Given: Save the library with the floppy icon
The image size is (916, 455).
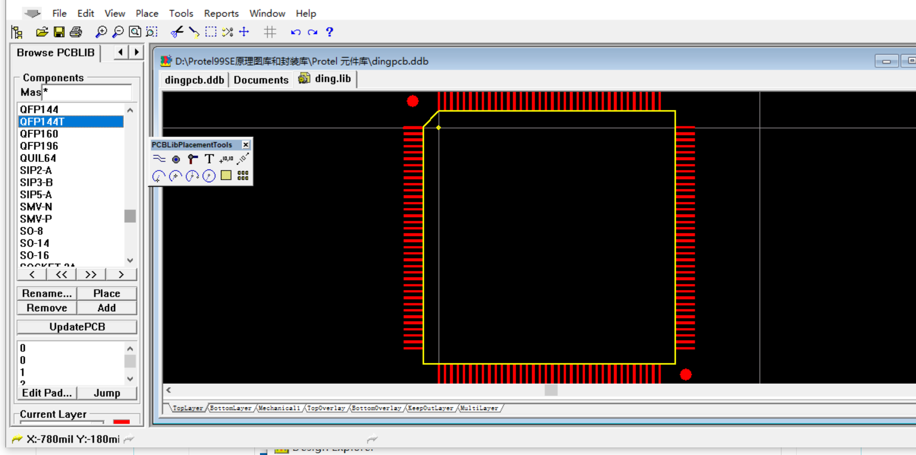Looking at the screenshot, I should tap(59, 32).
